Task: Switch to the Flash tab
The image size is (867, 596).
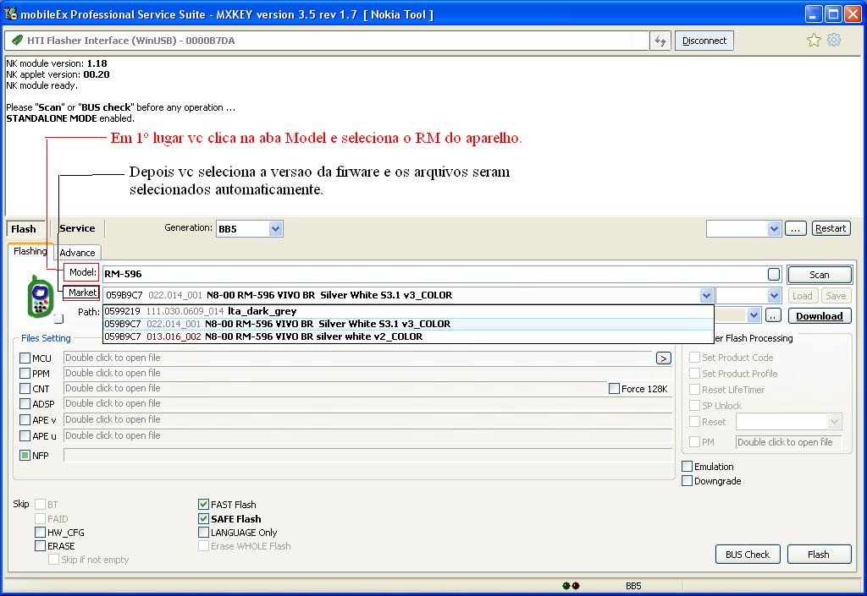Action: [x=24, y=229]
